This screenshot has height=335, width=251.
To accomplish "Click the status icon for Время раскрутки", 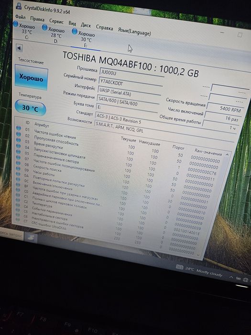I will click(19, 140).
